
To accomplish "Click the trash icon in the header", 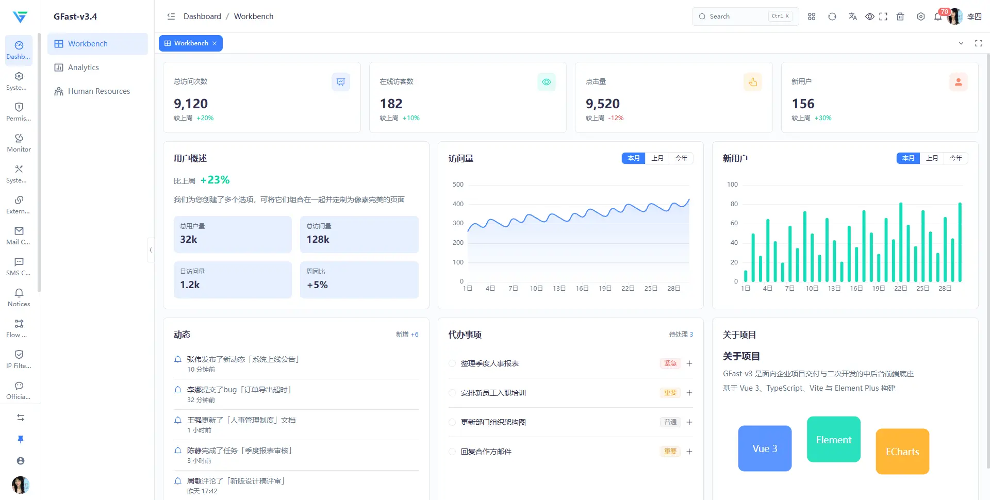I will click(x=900, y=16).
